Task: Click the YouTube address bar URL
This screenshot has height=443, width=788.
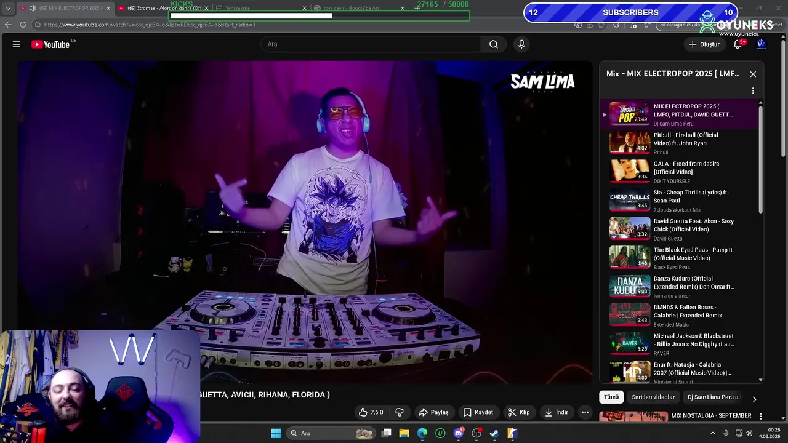Action: 150,25
